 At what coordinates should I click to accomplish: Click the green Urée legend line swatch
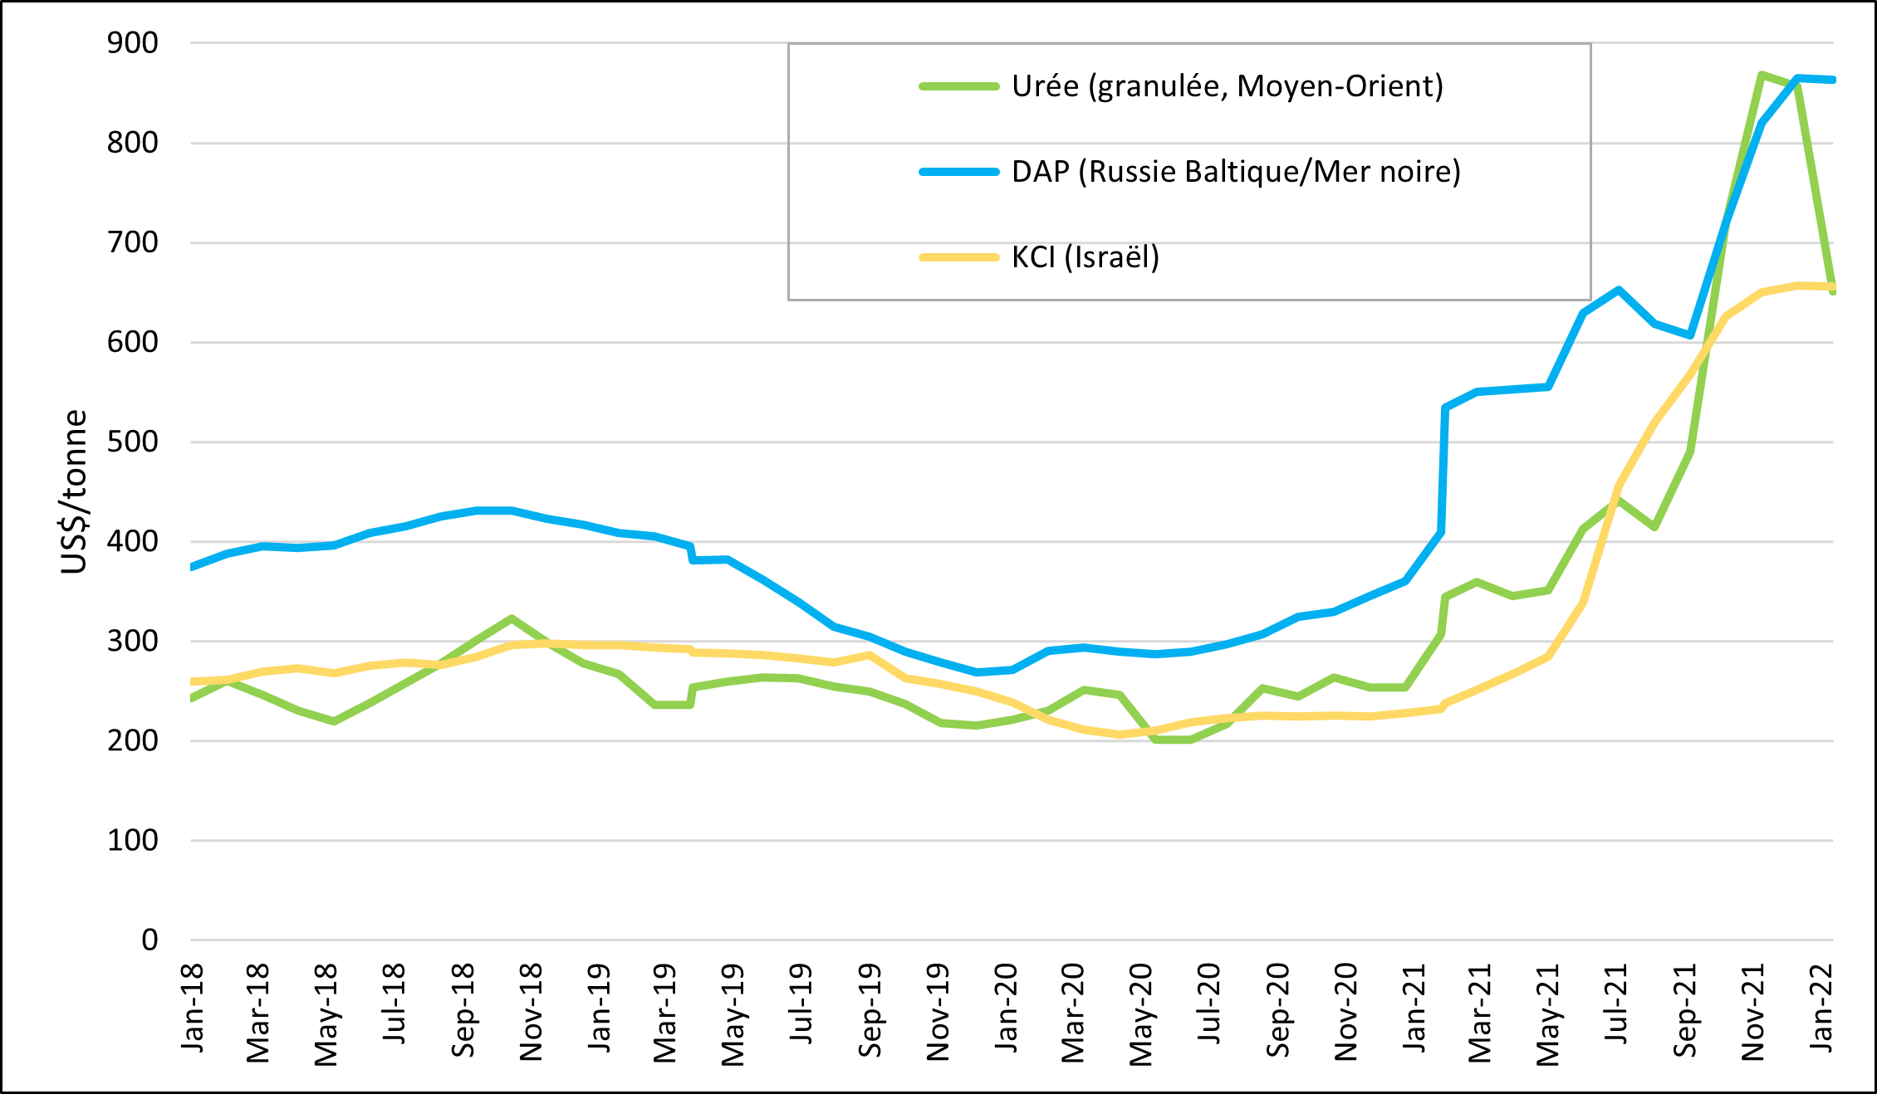coord(958,86)
